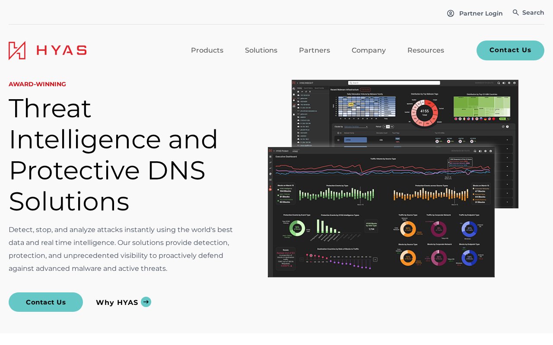Click the Partner Login user icon
The height and width of the screenshot is (345, 553).
click(x=451, y=13)
